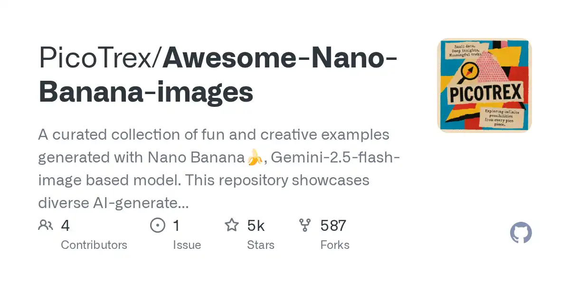The height and width of the screenshot is (285, 570).
Task: Click the Contributors label
Action: pyautogui.click(x=94, y=245)
